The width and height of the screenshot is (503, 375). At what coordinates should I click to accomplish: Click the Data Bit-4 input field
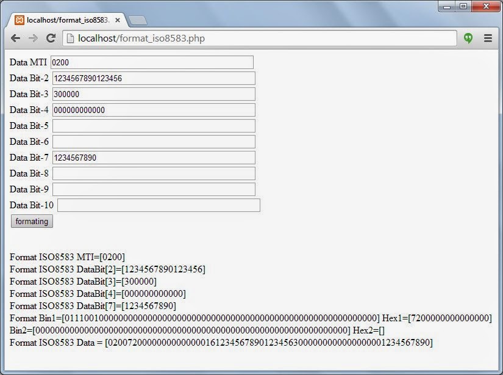tap(154, 110)
